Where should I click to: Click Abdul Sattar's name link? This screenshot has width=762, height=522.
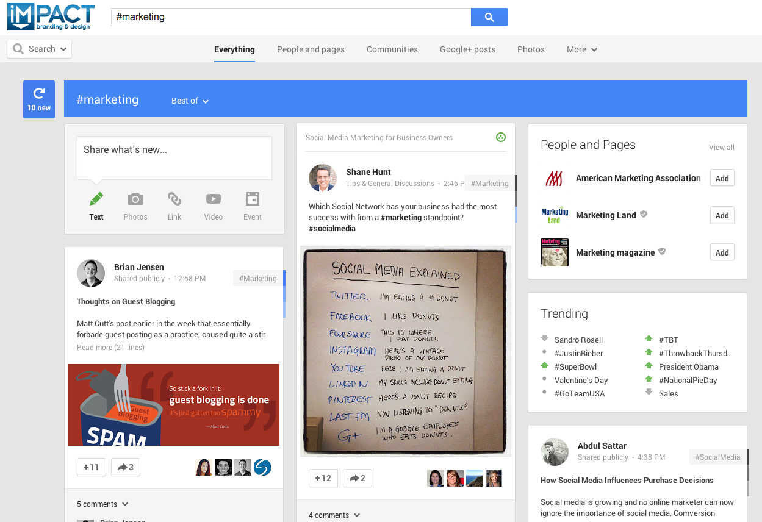pyautogui.click(x=602, y=446)
